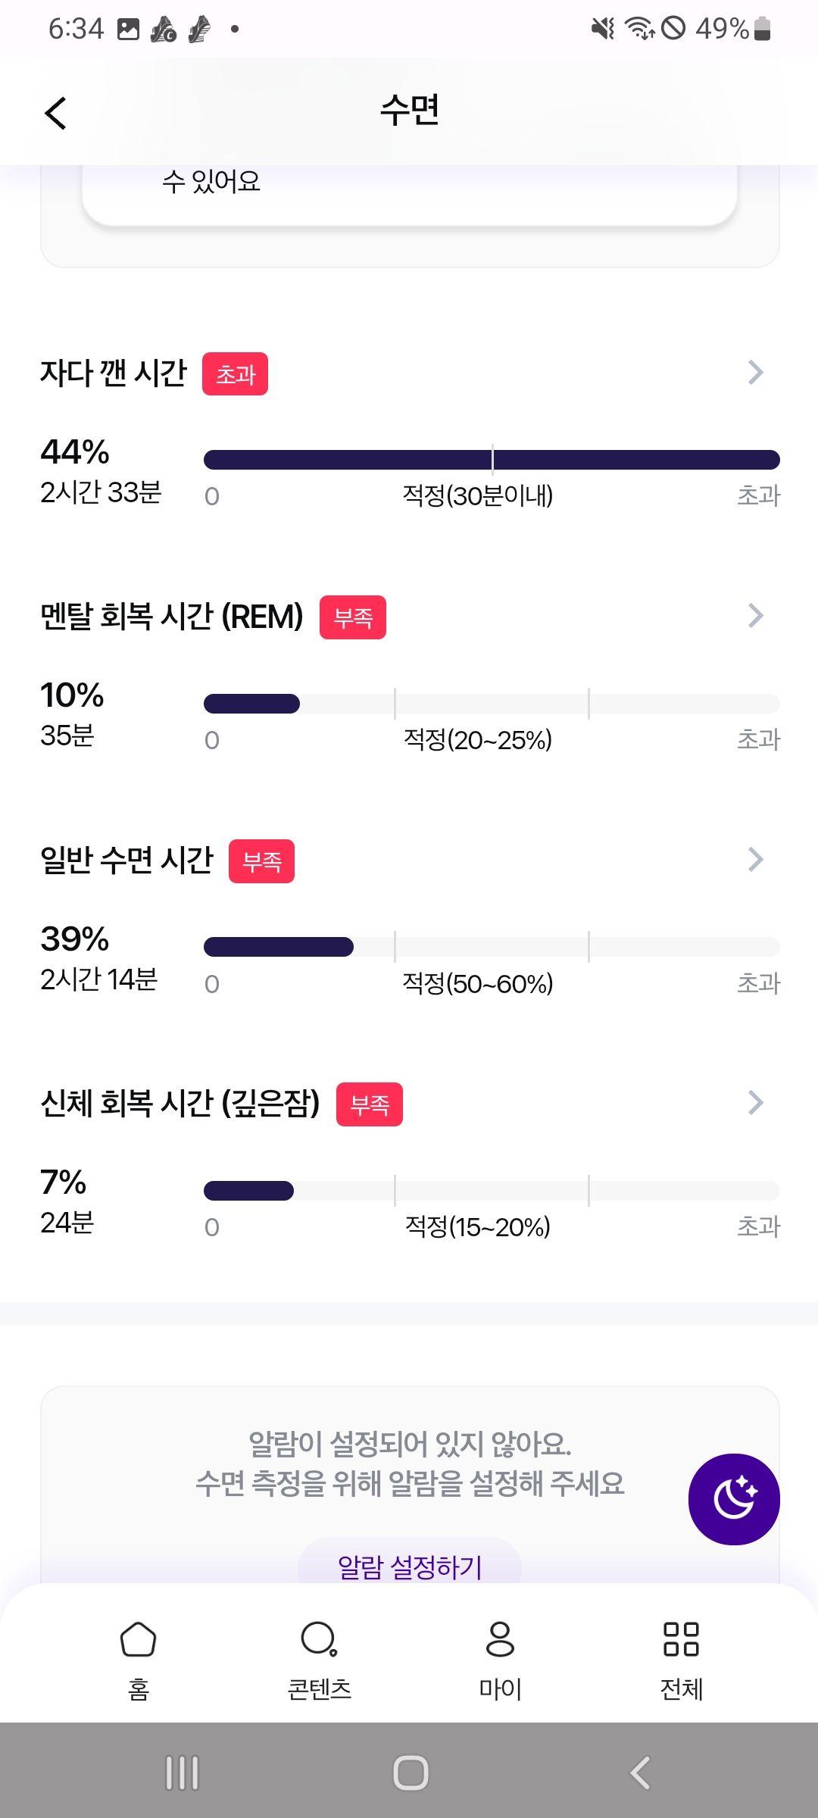Tap the 부족 badge beside REM title
Image resolution: width=818 pixels, height=1818 pixels.
(353, 617)
